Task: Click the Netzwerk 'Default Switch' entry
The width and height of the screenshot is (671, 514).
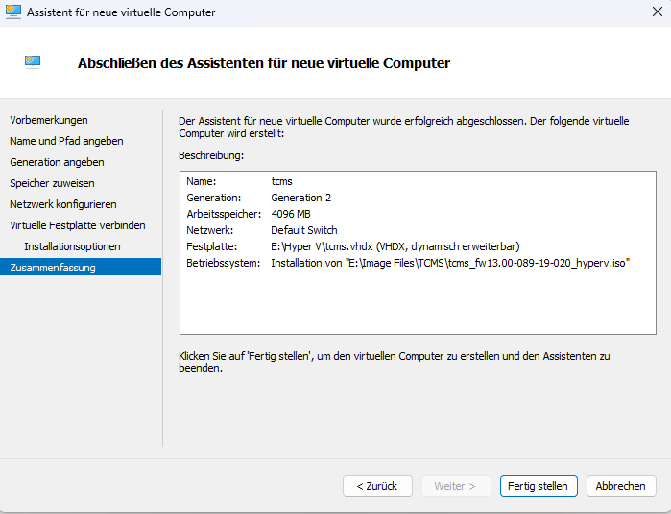Action: tap(304, 230)
